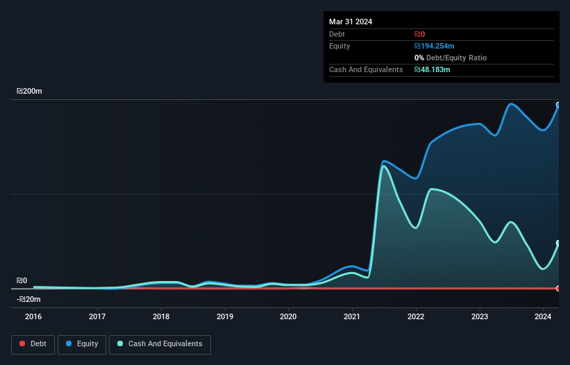This screenshot has width=570, height=365.
Task: Click the 2022 x-axis label
Action: (x=416, y=316)
